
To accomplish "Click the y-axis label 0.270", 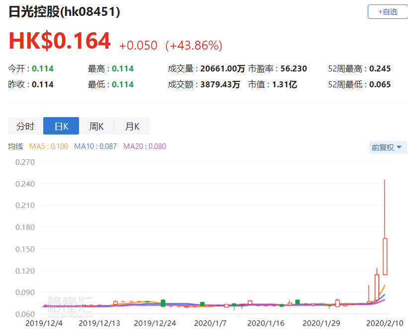I will (25, 162).
